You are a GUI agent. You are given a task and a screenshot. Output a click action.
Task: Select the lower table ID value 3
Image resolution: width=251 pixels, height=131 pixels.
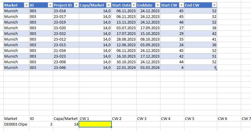[41, 124]
